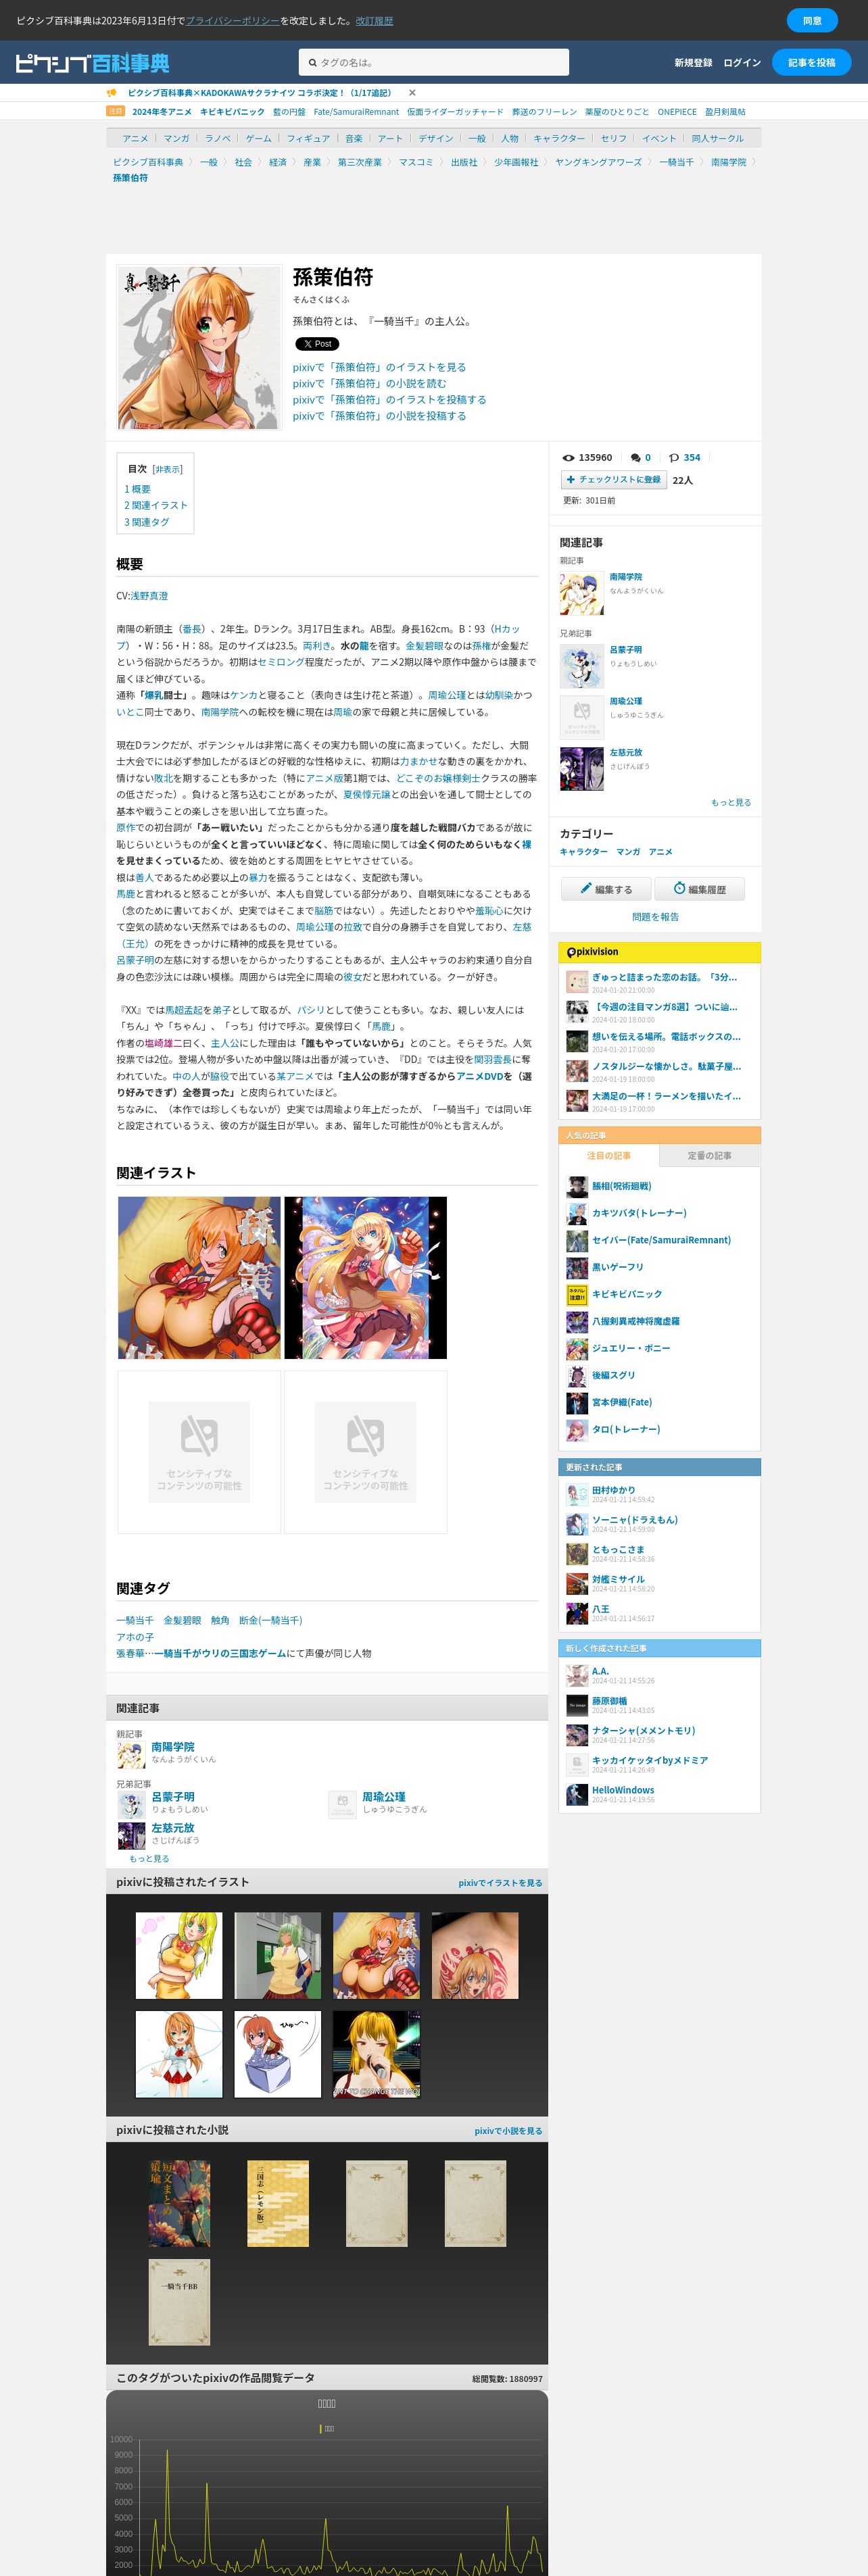Screen dimensions: 868x2576
Task: Open trending topic 葬送のフリーレン
Action: tap(544, 112)
